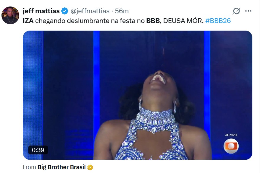Click the 0:39 duration badge
The height and width of the screenshot is (173, 264).
pyautogui.click(x=38, y=150)
